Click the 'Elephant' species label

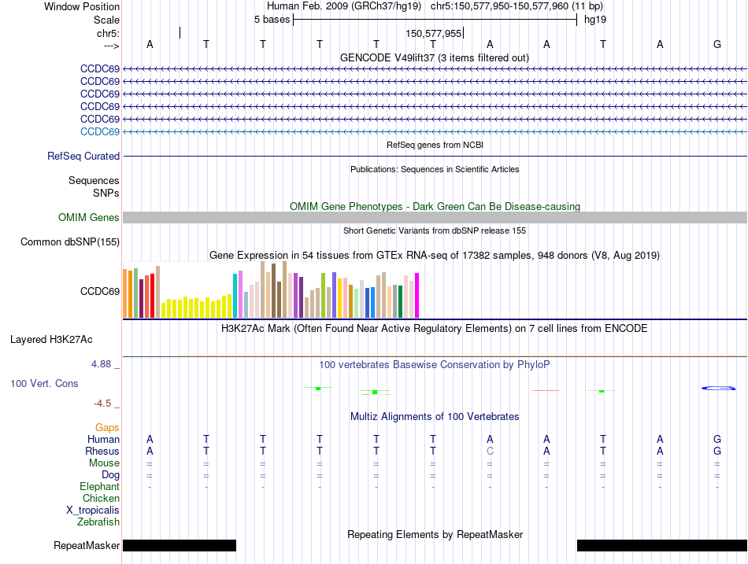coord(99,487)
